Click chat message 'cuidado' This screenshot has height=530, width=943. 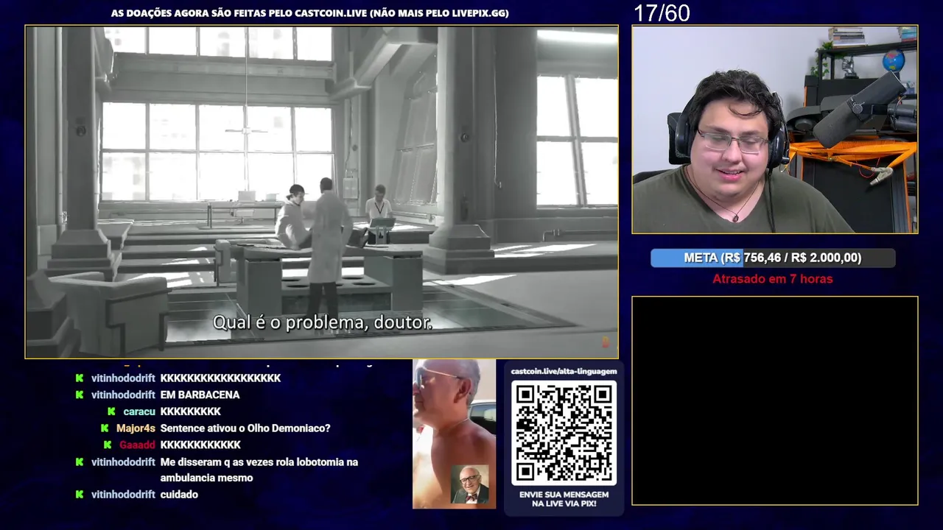point(179,495)
